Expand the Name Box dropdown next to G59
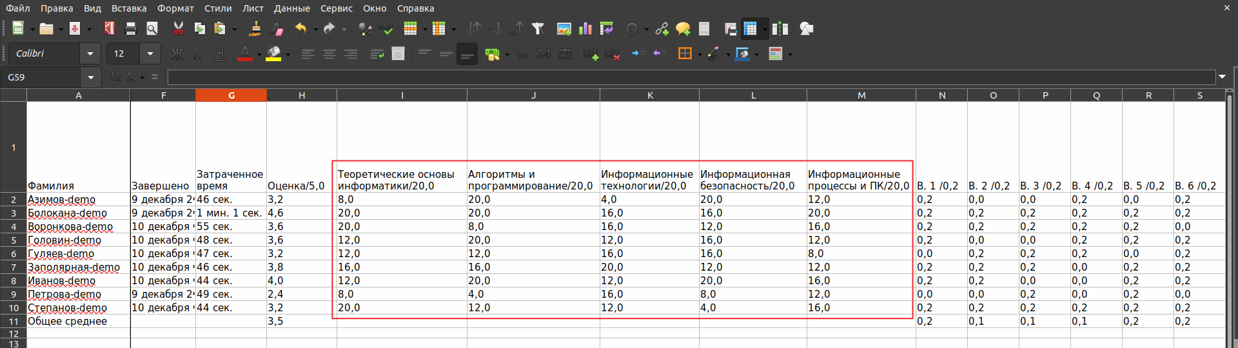 click(x=91, y=77)
